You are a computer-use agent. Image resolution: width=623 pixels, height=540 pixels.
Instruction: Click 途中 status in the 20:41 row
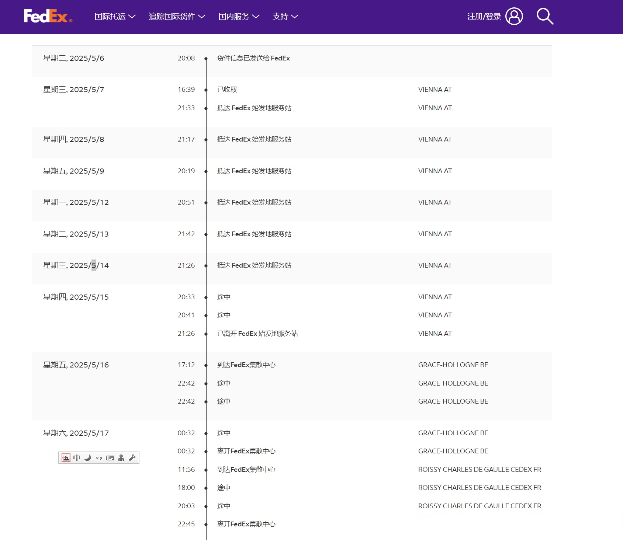pyautogui.click(x=224, y=315)
